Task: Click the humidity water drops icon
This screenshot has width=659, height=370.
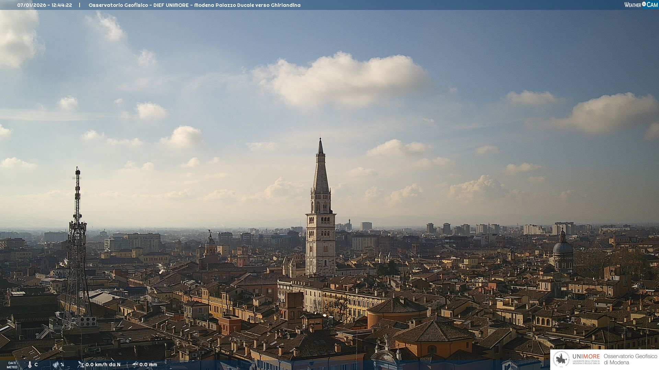Action: 56,365
